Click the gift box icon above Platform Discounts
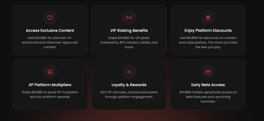This screenshot has width=264, height=121. tap(208, 18)
